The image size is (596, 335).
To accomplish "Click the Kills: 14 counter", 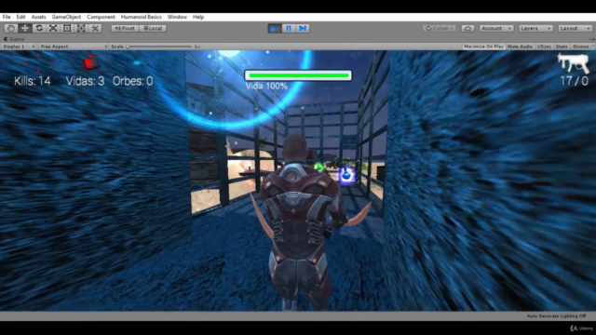I will tap(33, 81).
